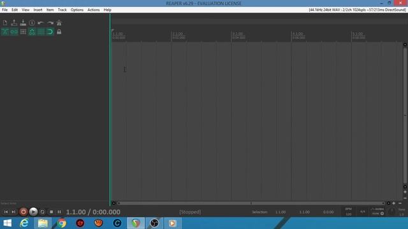This screenshot has height=229, width=408.
Task: Save project using the toolbar icon
Action: coord(23,23)
